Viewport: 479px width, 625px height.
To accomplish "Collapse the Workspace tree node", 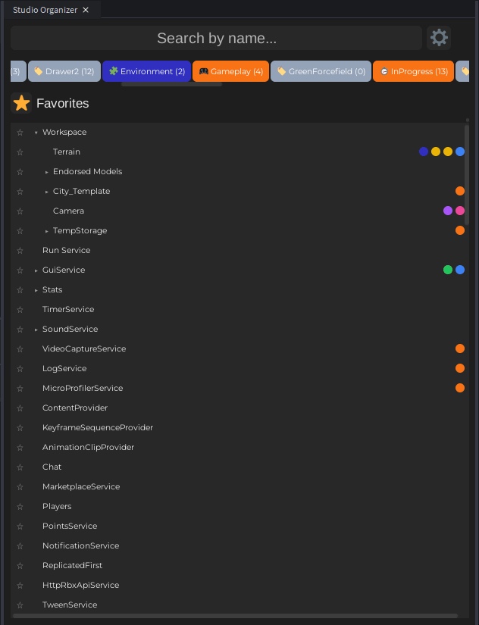I will [36, 133].
